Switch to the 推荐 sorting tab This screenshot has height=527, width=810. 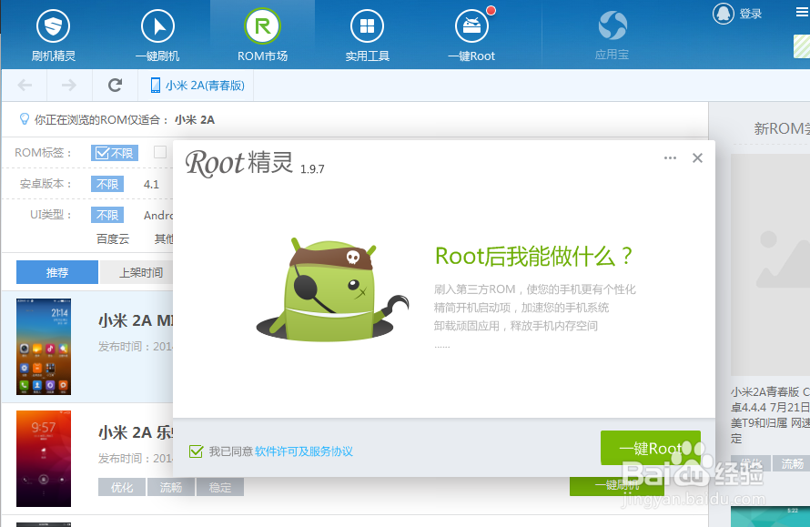pyautogui.click(x=57, y=272)
